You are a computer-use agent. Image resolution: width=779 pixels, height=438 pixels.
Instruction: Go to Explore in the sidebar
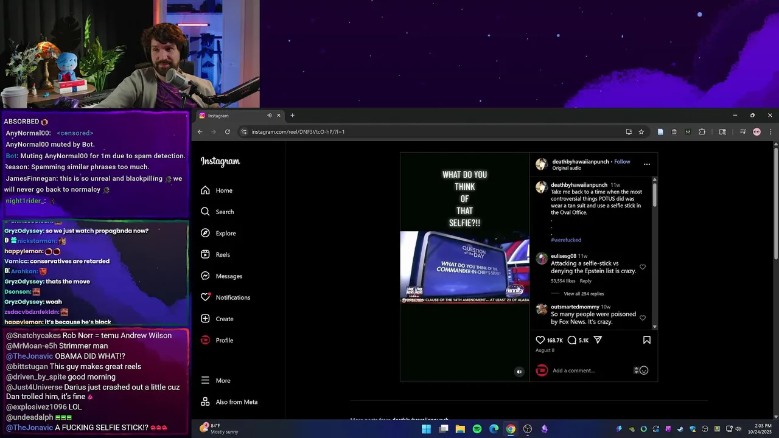tap(218, 233)
